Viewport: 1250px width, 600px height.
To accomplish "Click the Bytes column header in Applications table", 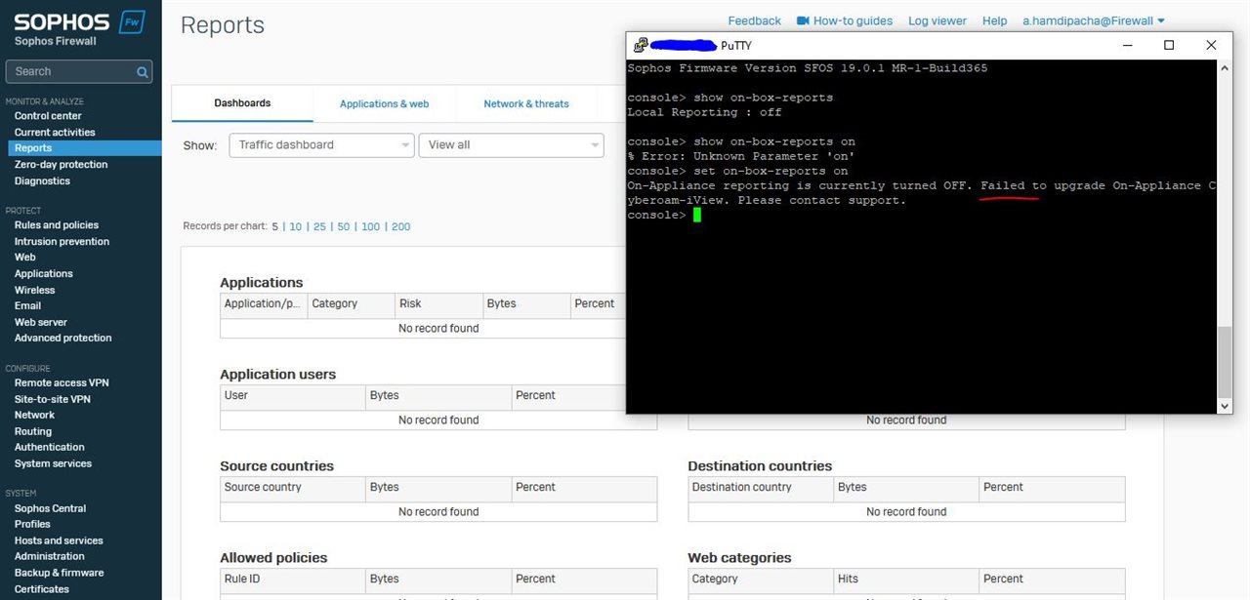I will [x=525, y=304].
